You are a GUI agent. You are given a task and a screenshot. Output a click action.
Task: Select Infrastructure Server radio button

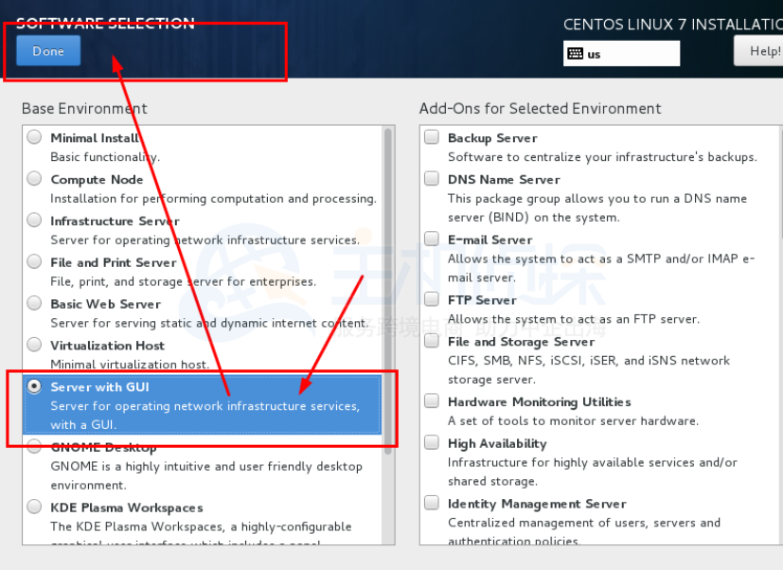(x=34, y=220)
